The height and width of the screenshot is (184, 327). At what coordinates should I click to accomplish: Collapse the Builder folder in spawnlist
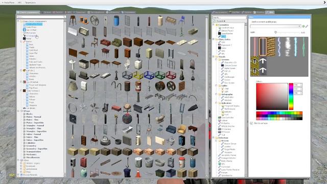pyautogui.click(x=21, y=41)
